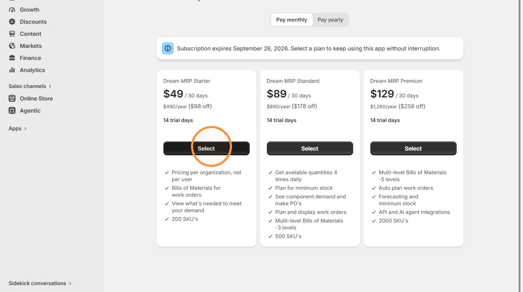Click the Agentic channel icon

coord(12,110)
